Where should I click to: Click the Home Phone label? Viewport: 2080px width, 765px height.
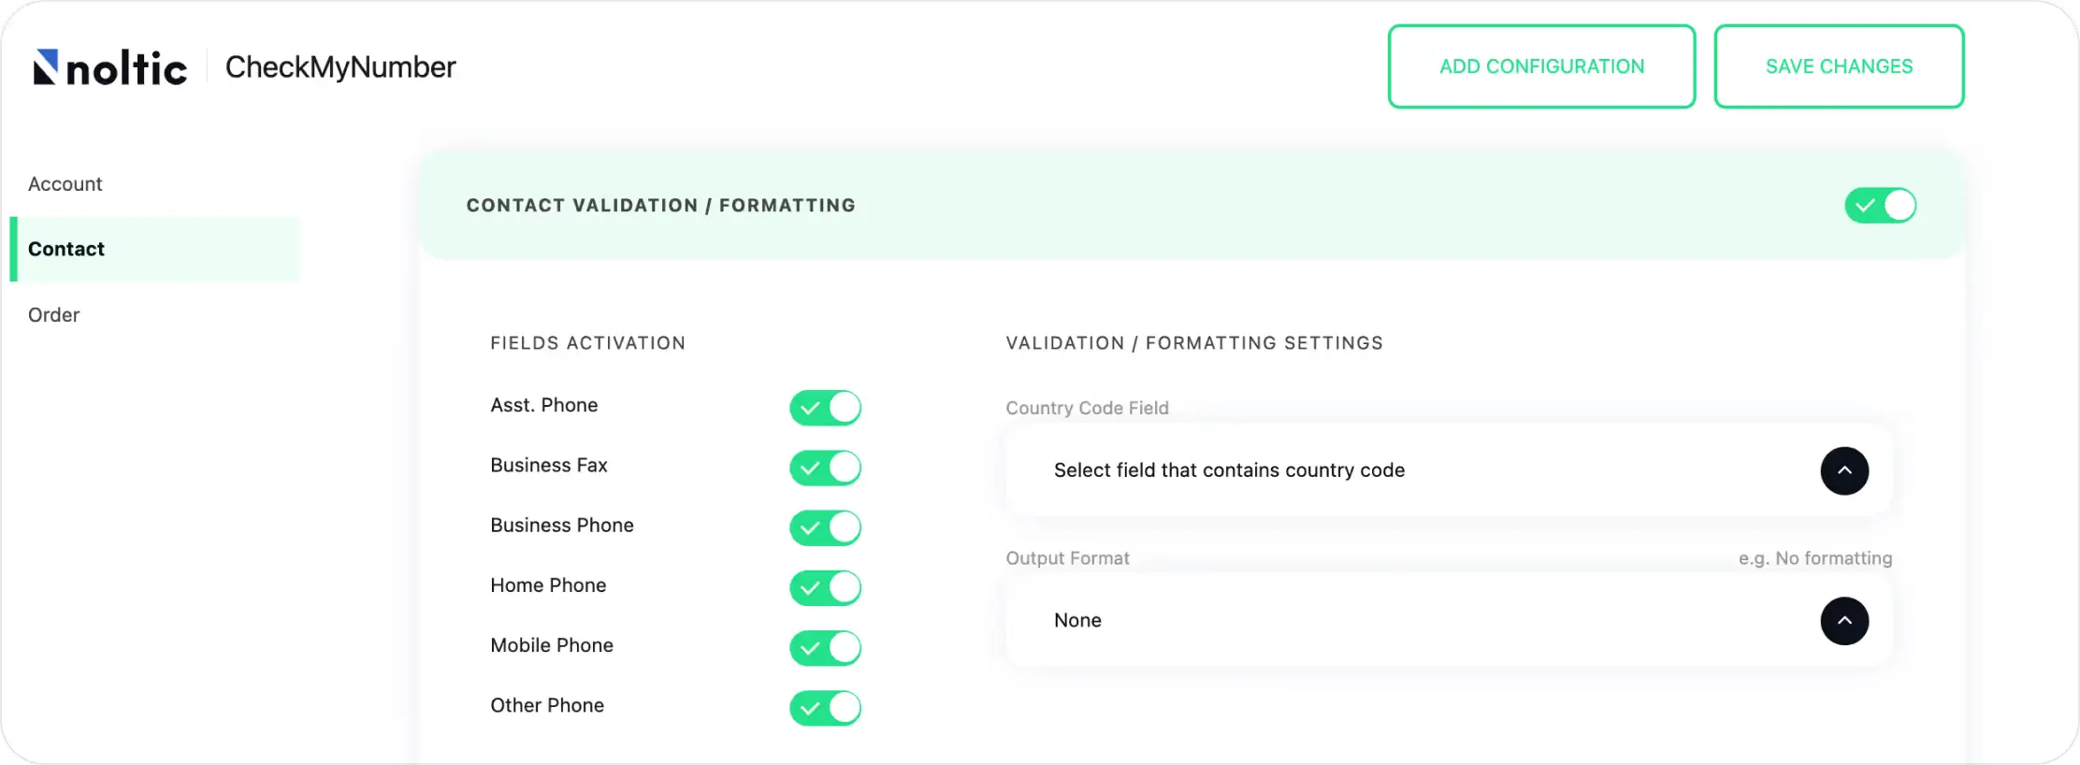(x=548, y=585)
